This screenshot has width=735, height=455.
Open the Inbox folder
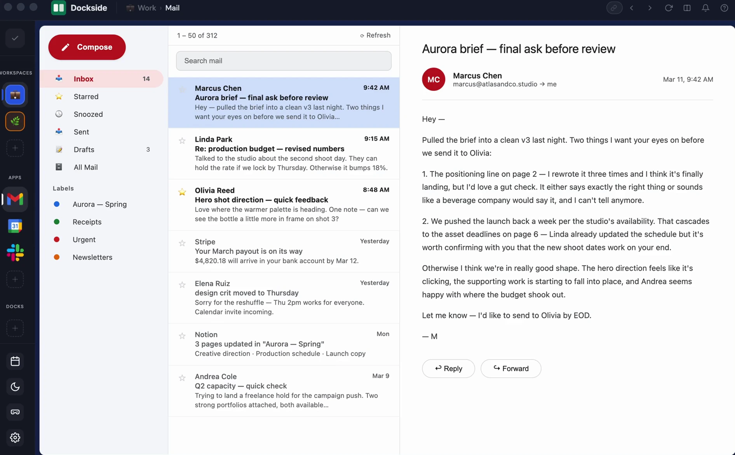pyautogui.click(x=102, y=79)
